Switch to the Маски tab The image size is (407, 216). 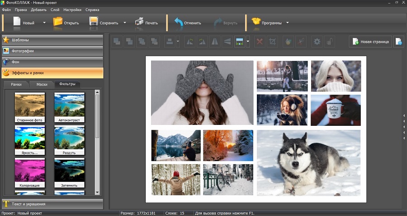coord(42,84)
